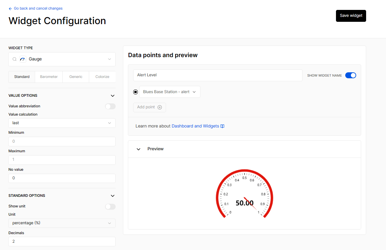Viewport: 386px width, 250px height.
Task: Click the No value input field
Action: tap(62, 178)
